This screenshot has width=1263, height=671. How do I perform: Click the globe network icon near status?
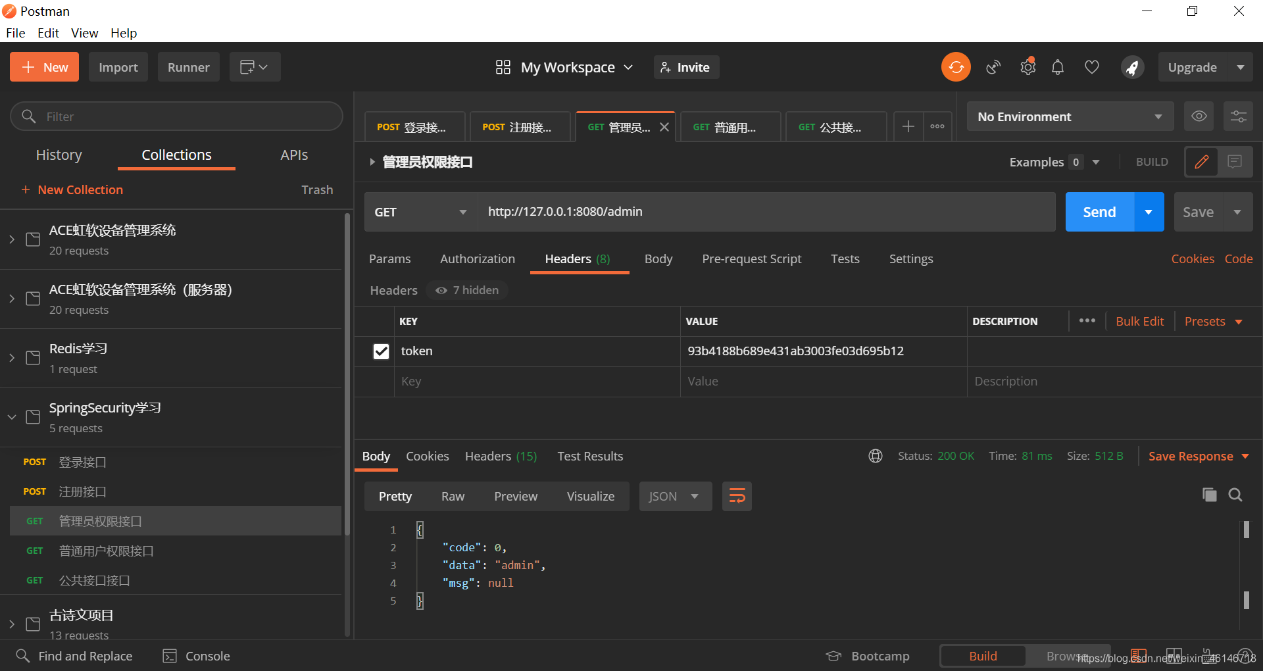pyautogui.click(x=876, y=456)
